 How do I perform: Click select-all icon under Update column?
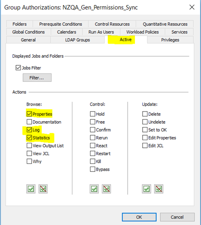[x=147, y=189]
